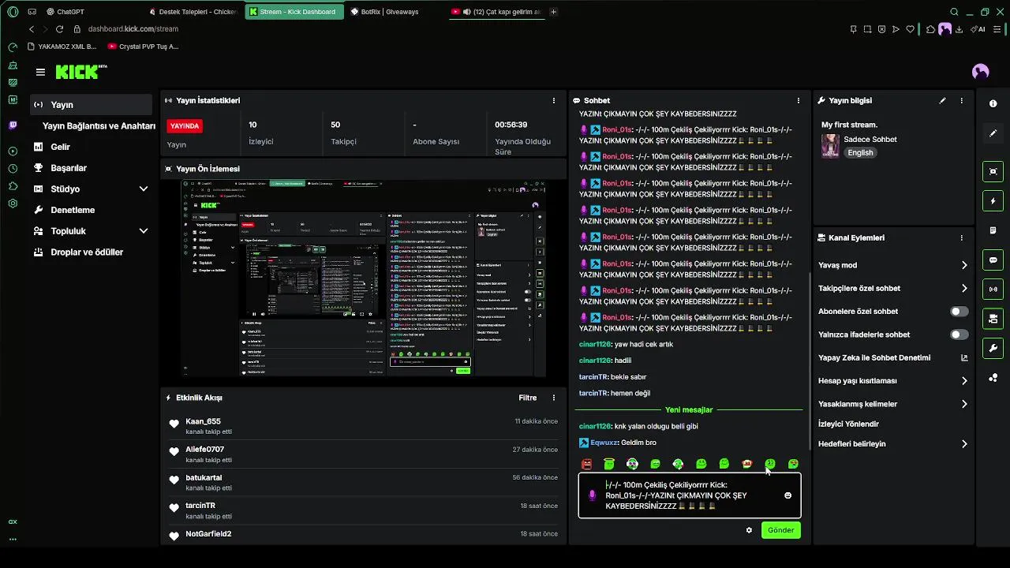Click the chat scrollbar

(x=810, y=361)
